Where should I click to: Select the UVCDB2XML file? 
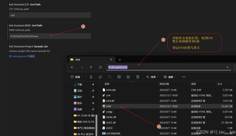click(167, 134)
